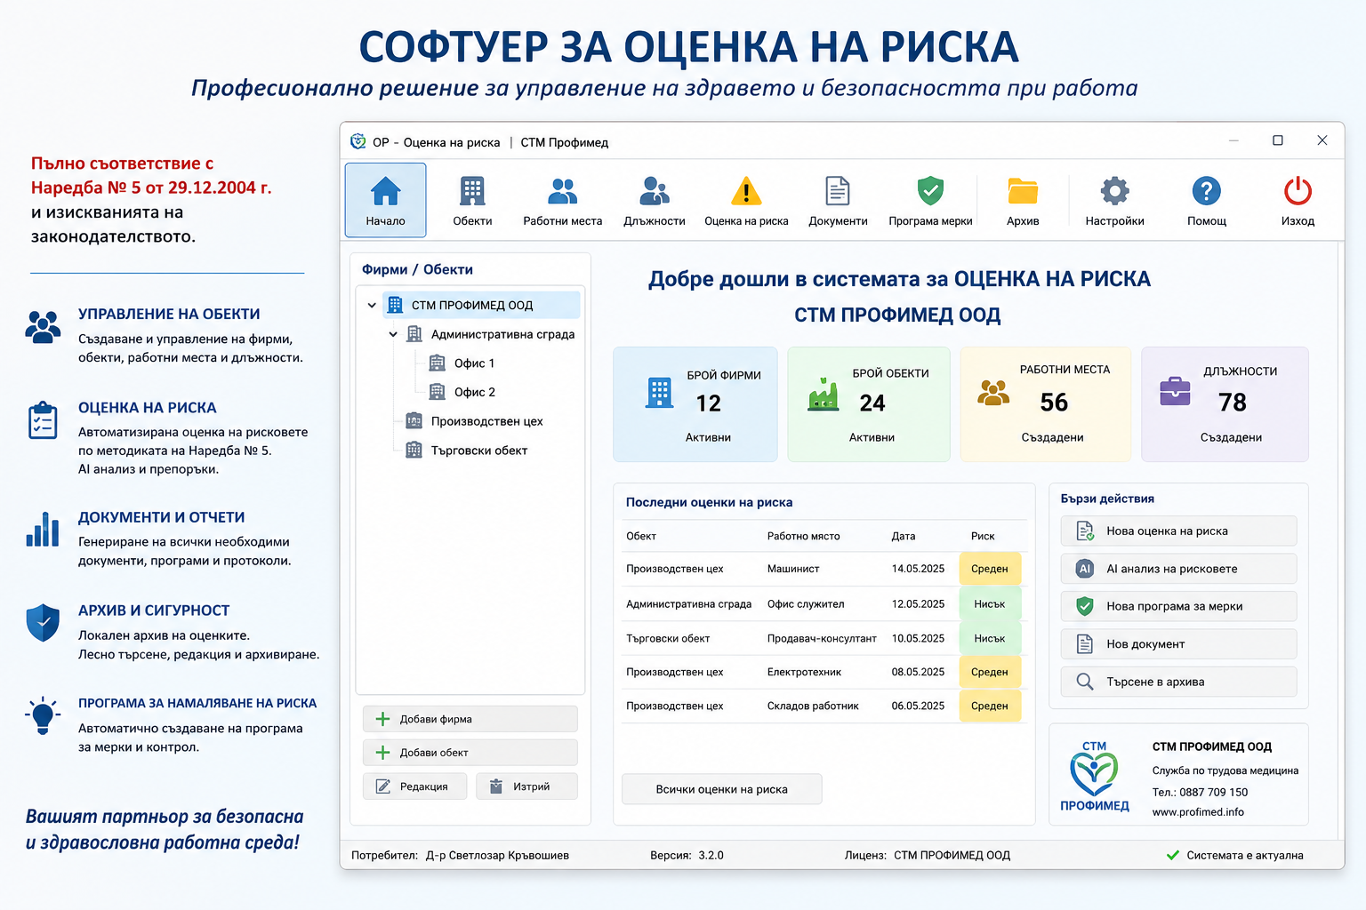Click Офис служител cell in the table
This screenshot has width=1366, height=910.
pos(806,604)
